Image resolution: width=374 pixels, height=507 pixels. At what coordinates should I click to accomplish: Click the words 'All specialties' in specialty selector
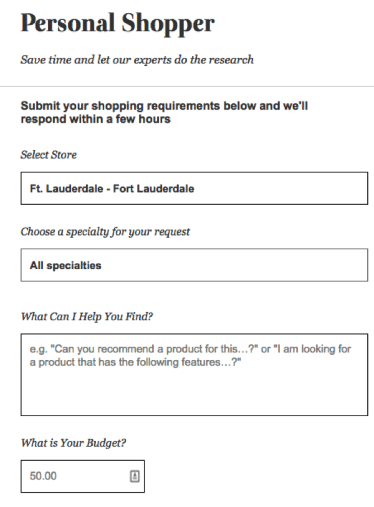click(x=65, y=265)
